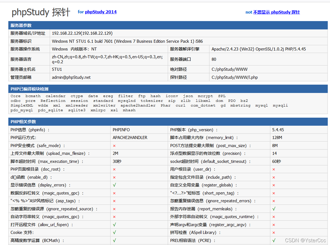The width and height of the screenshot is (330, 245).
Task: Click the upload_max_filesize value 2M
Action: (115, 153)
